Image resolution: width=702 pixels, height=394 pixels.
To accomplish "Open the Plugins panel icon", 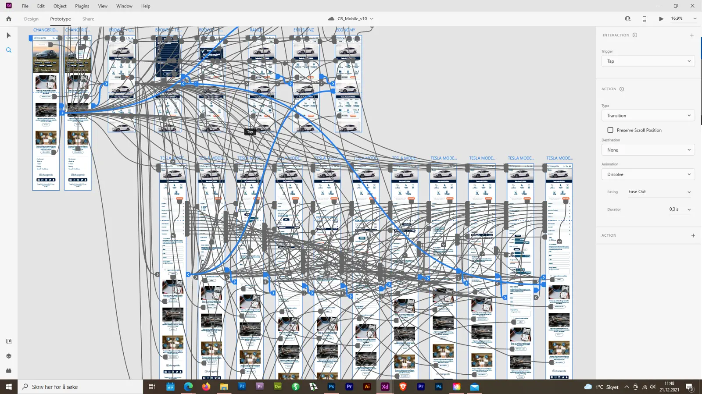I will pyautogui.click(x=9, y=371).
